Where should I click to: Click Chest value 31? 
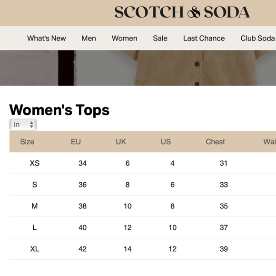224,163
